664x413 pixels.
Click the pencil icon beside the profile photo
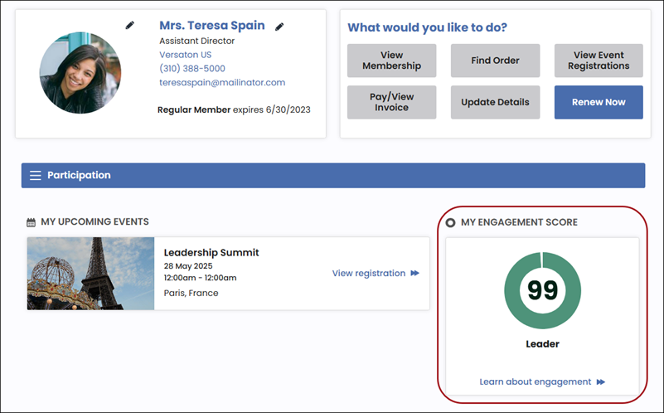[x=129, y=26]
